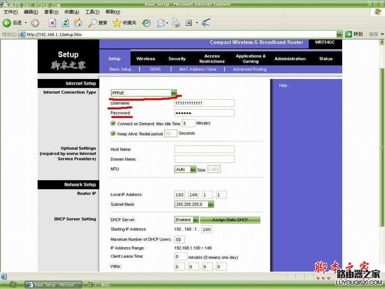Click the messenger bird icon
385x289 pixels.
click(x=206, y=23)
